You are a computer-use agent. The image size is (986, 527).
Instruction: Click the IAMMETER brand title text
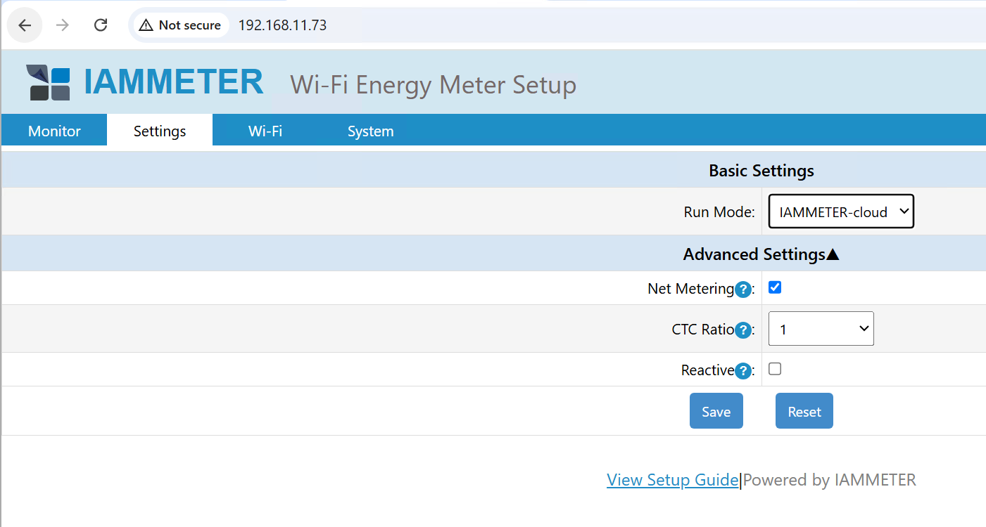[174, 82]
